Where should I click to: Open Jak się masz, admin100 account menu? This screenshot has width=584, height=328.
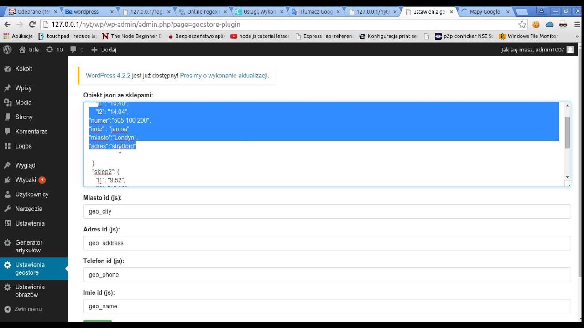point(537,50)
